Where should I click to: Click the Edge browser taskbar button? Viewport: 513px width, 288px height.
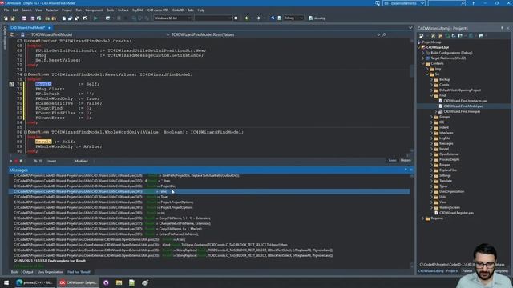click(x=34, y=282)
